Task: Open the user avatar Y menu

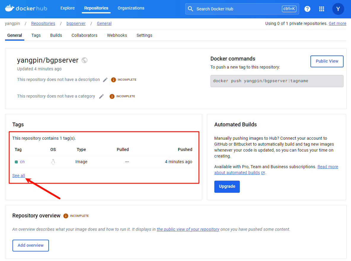Action: 338,9
